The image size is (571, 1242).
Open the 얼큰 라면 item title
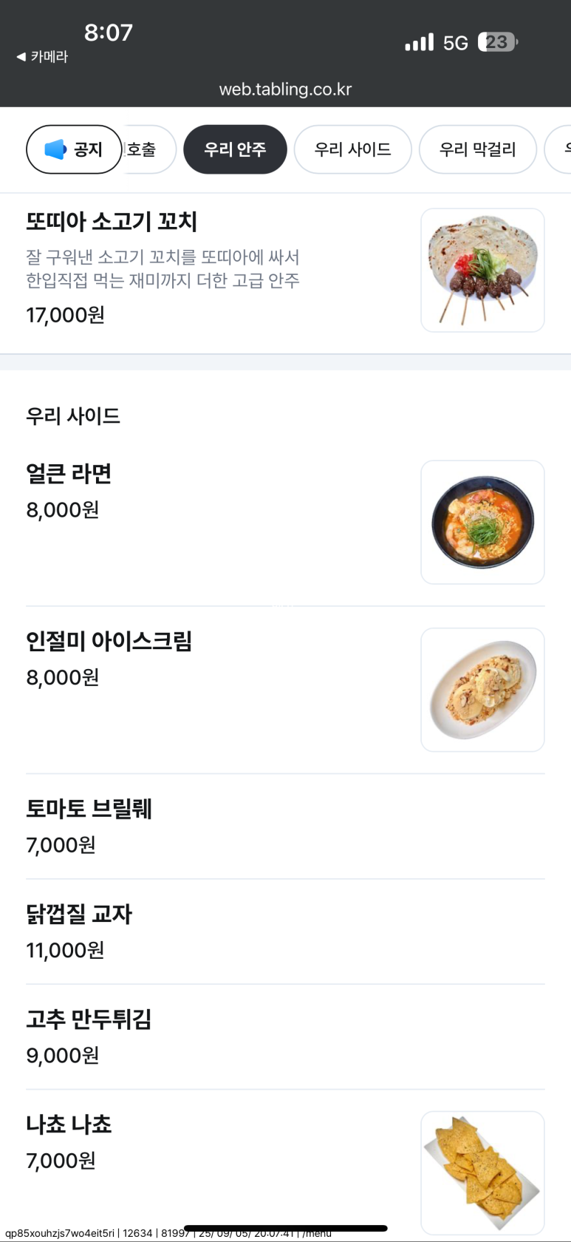point(69,474)
